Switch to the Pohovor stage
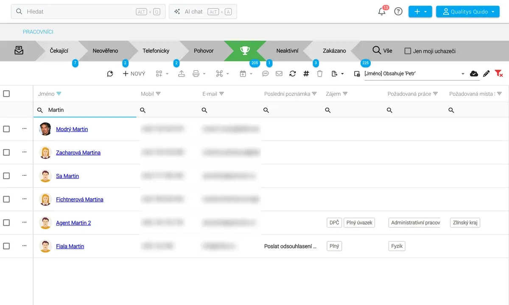The height and width of the screenshot is (305, 509). pyautogui.click(x=204, y=51)
